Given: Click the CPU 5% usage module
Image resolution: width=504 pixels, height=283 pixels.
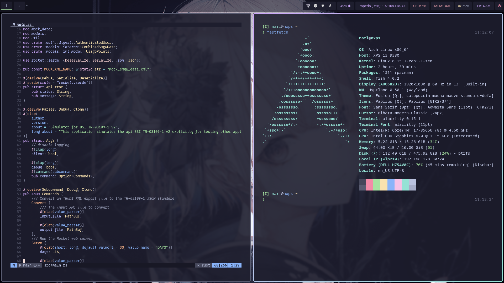Looking at the screenshot, I should pos(419,6).
